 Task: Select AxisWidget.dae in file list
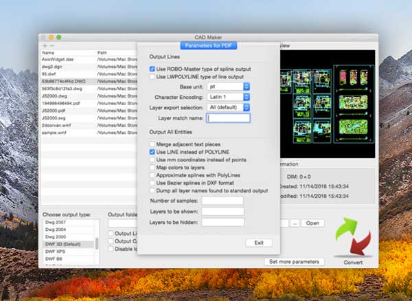tap(89, 59)
